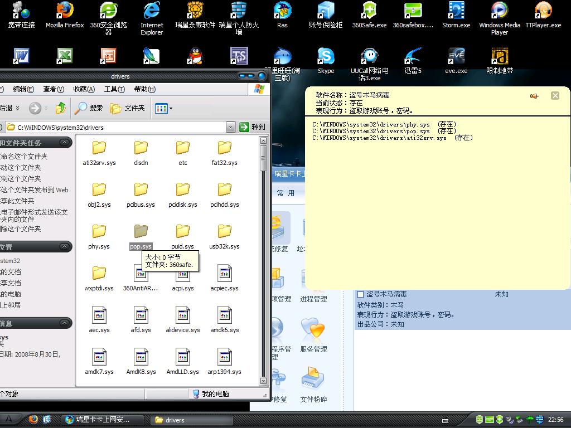Click the Up folder toolbar icon
Image resolution: width=571 pixels, height=428 pixels.
61,108
